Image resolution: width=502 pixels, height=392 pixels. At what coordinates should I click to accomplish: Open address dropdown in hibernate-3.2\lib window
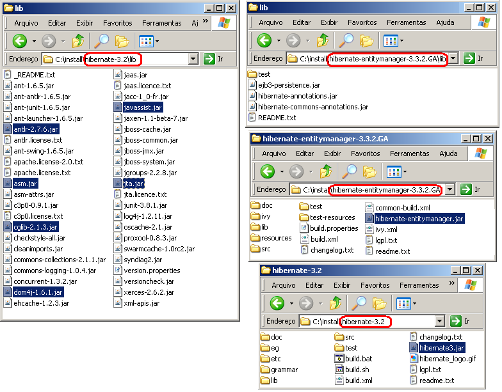pos(193,59)
